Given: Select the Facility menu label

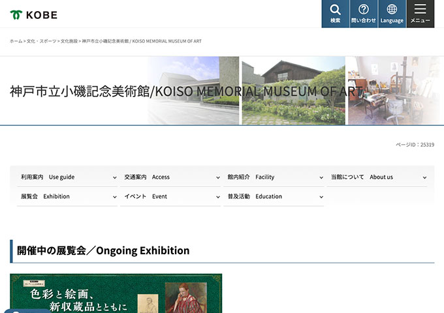Looking at the screenshot, I should tap(251, 177).
